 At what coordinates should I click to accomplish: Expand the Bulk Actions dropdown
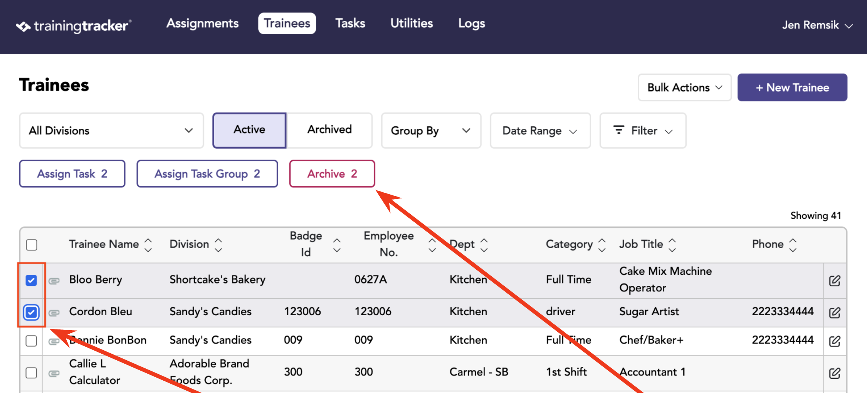click(x=684, y=87)
